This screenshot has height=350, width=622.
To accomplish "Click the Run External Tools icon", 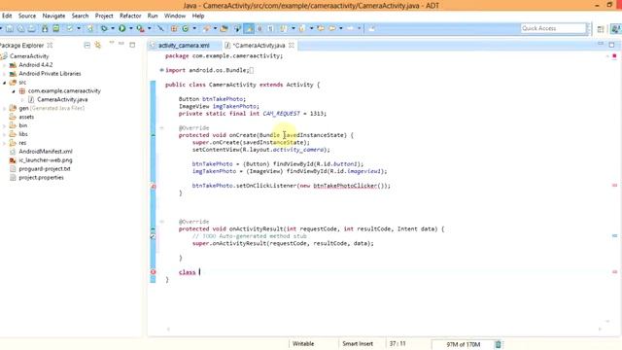I will click(x=140, y=28).
